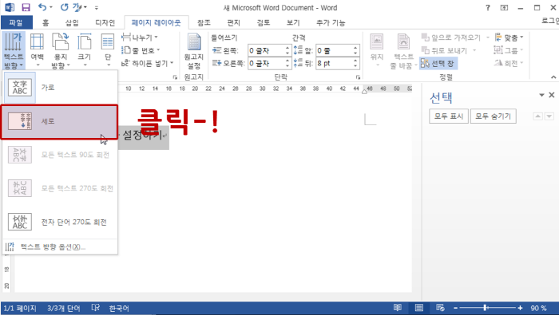The image size is (559, 315).
Task: Select the Horizontal (가로) text direction
Action: tap(60, 87)
